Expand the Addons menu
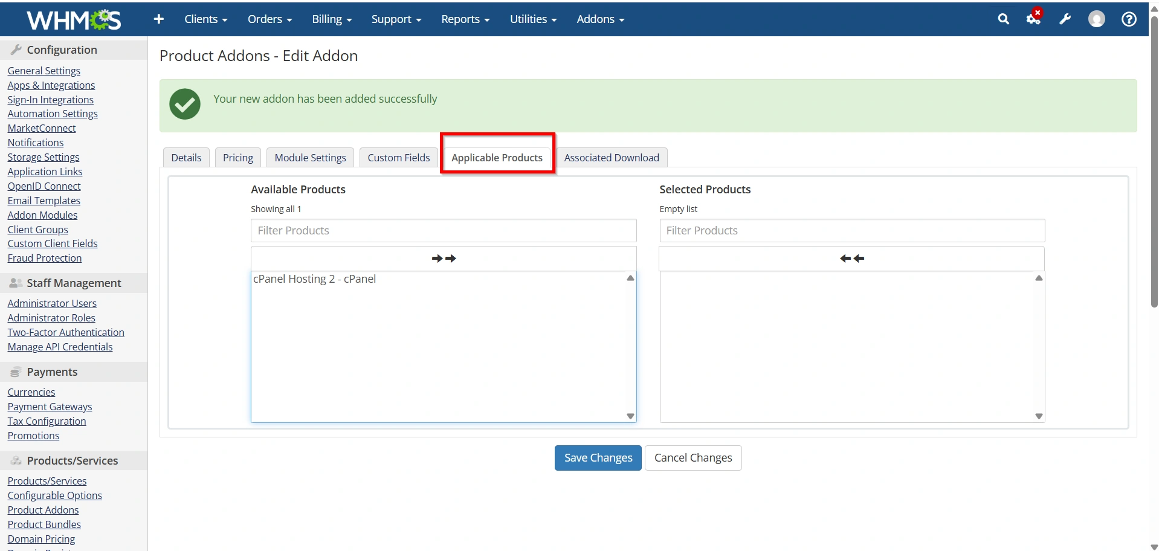The width and height of the screenshot is (1159, 551). [600, 19]
